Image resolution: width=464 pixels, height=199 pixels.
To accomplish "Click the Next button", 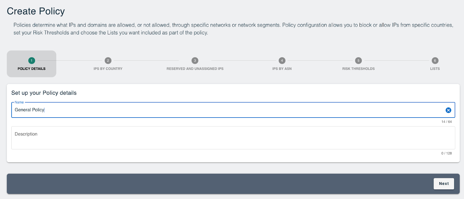I will (444, 184).
